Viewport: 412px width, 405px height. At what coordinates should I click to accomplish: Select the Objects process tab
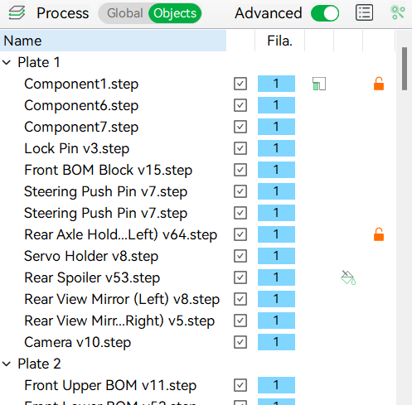[x=175, y=13]
